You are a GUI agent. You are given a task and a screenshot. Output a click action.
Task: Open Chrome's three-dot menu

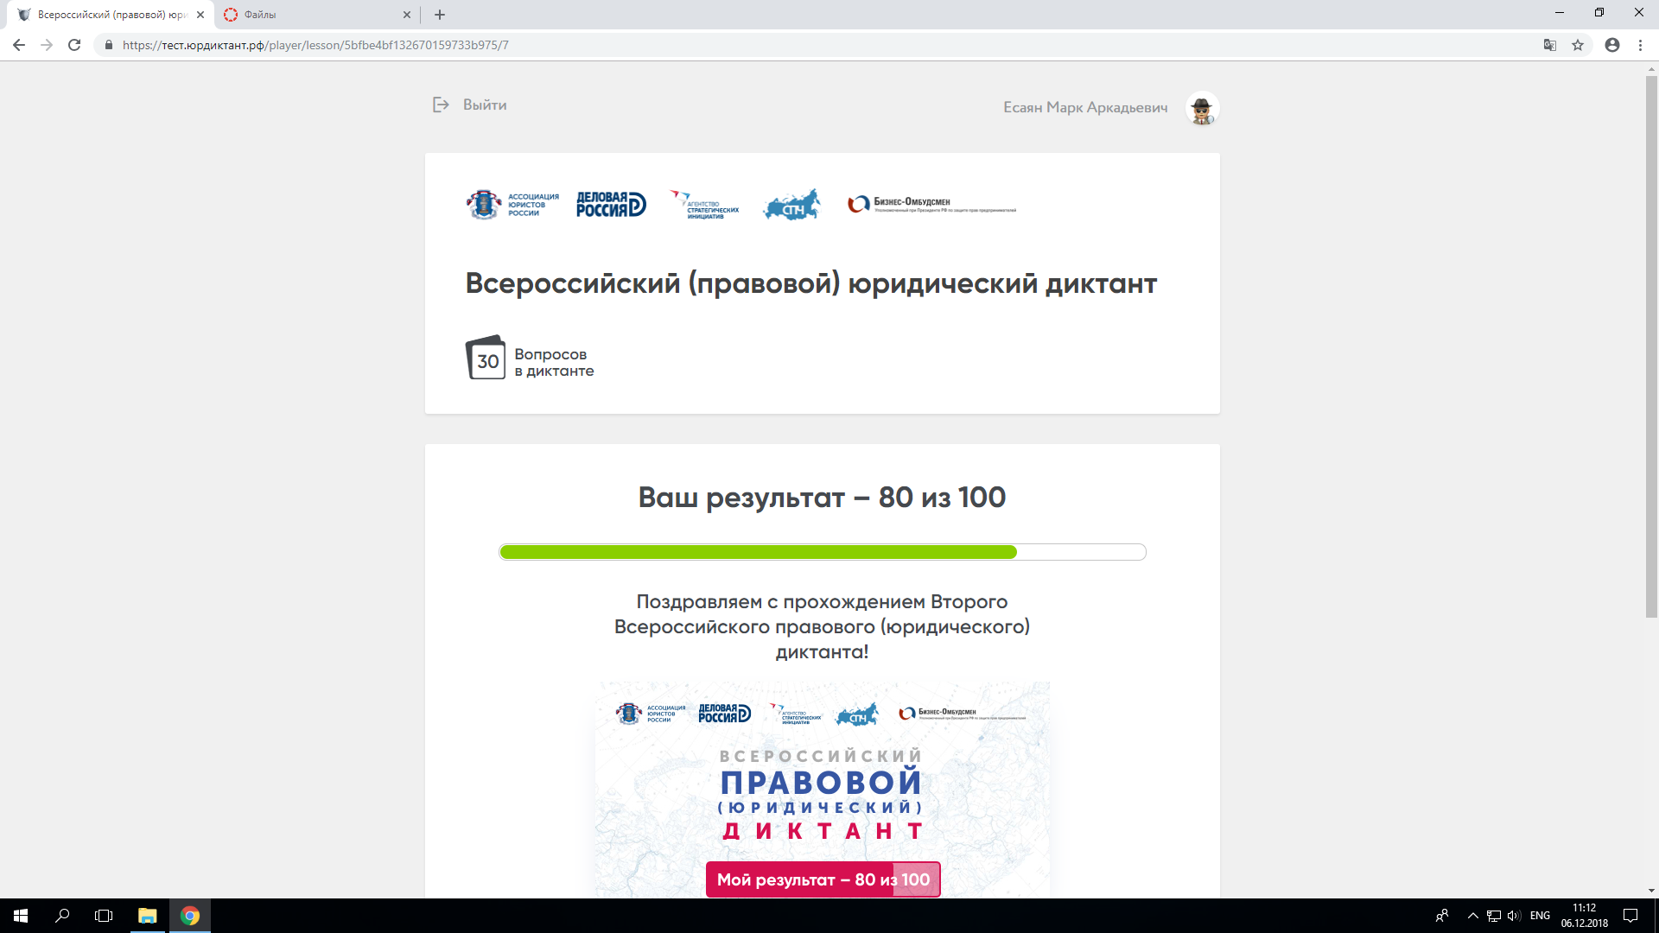coord(1640,45)
